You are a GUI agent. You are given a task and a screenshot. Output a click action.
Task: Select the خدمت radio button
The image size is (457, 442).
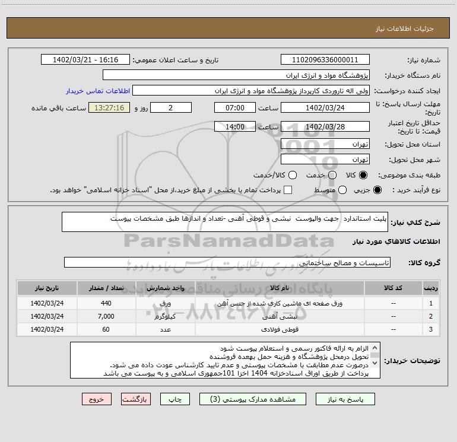coord(332,175)
